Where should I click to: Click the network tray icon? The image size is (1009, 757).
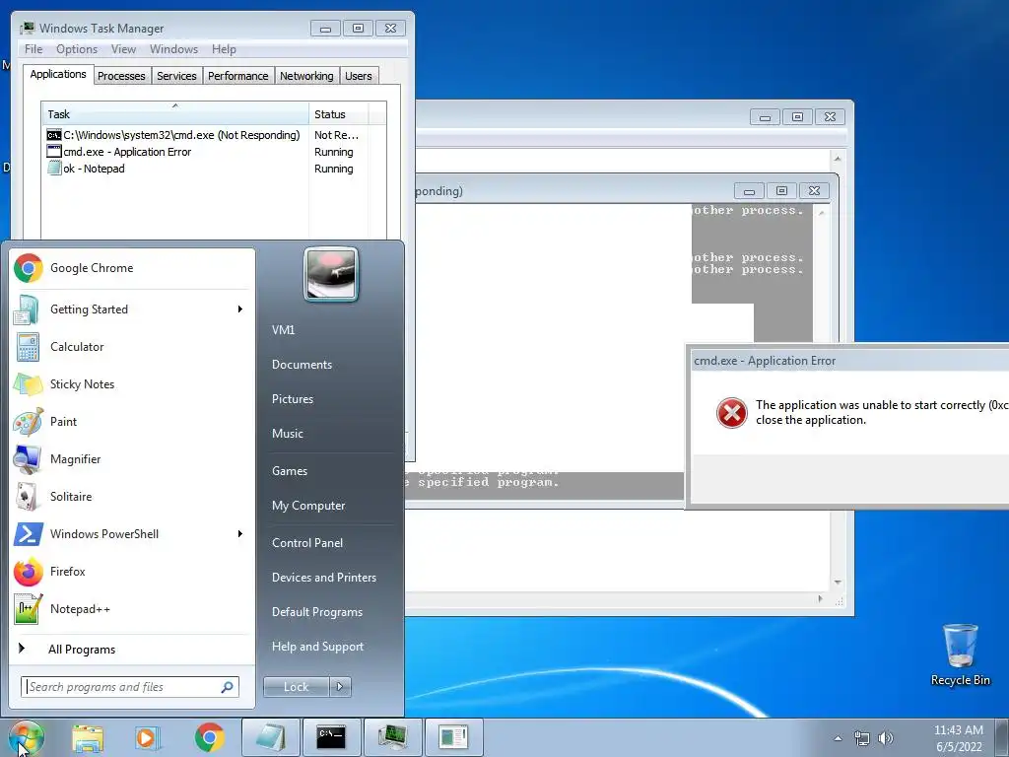[x=861, y=738]
